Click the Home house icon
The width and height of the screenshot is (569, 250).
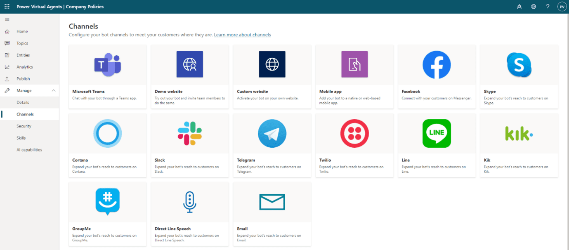(x=7, y=31)
